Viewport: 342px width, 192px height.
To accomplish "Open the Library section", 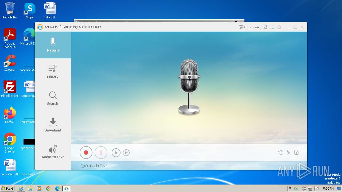I will click(53, 72).
